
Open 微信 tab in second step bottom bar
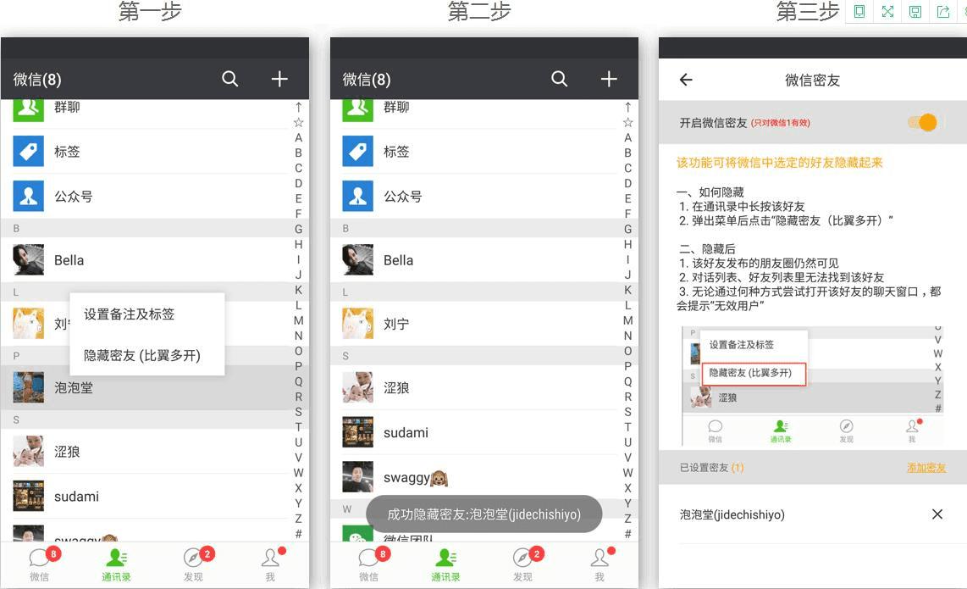click(x=369, y=564)
